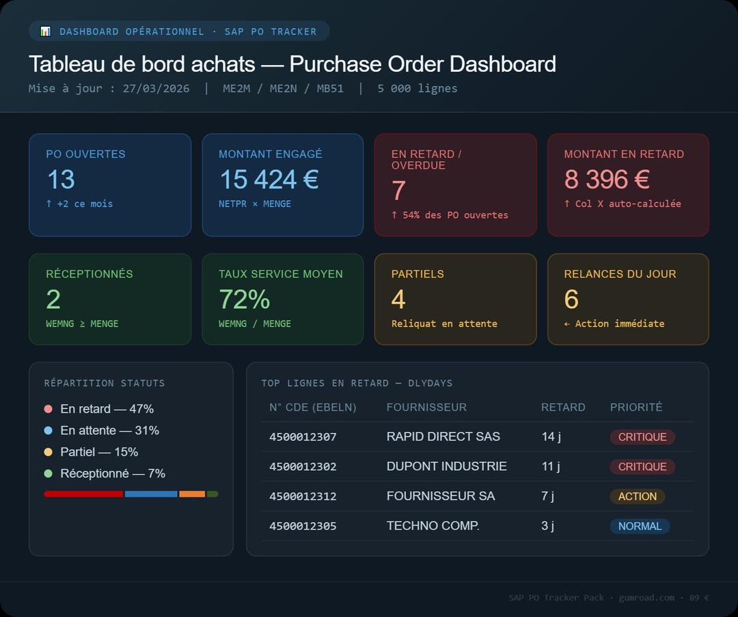Screen dimensions: 738x617
Task: Click the Partiels count 4
Action: point(398,299)
